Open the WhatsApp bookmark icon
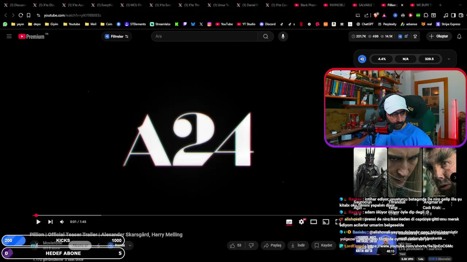The image size is (467, 262). (5, 24)
